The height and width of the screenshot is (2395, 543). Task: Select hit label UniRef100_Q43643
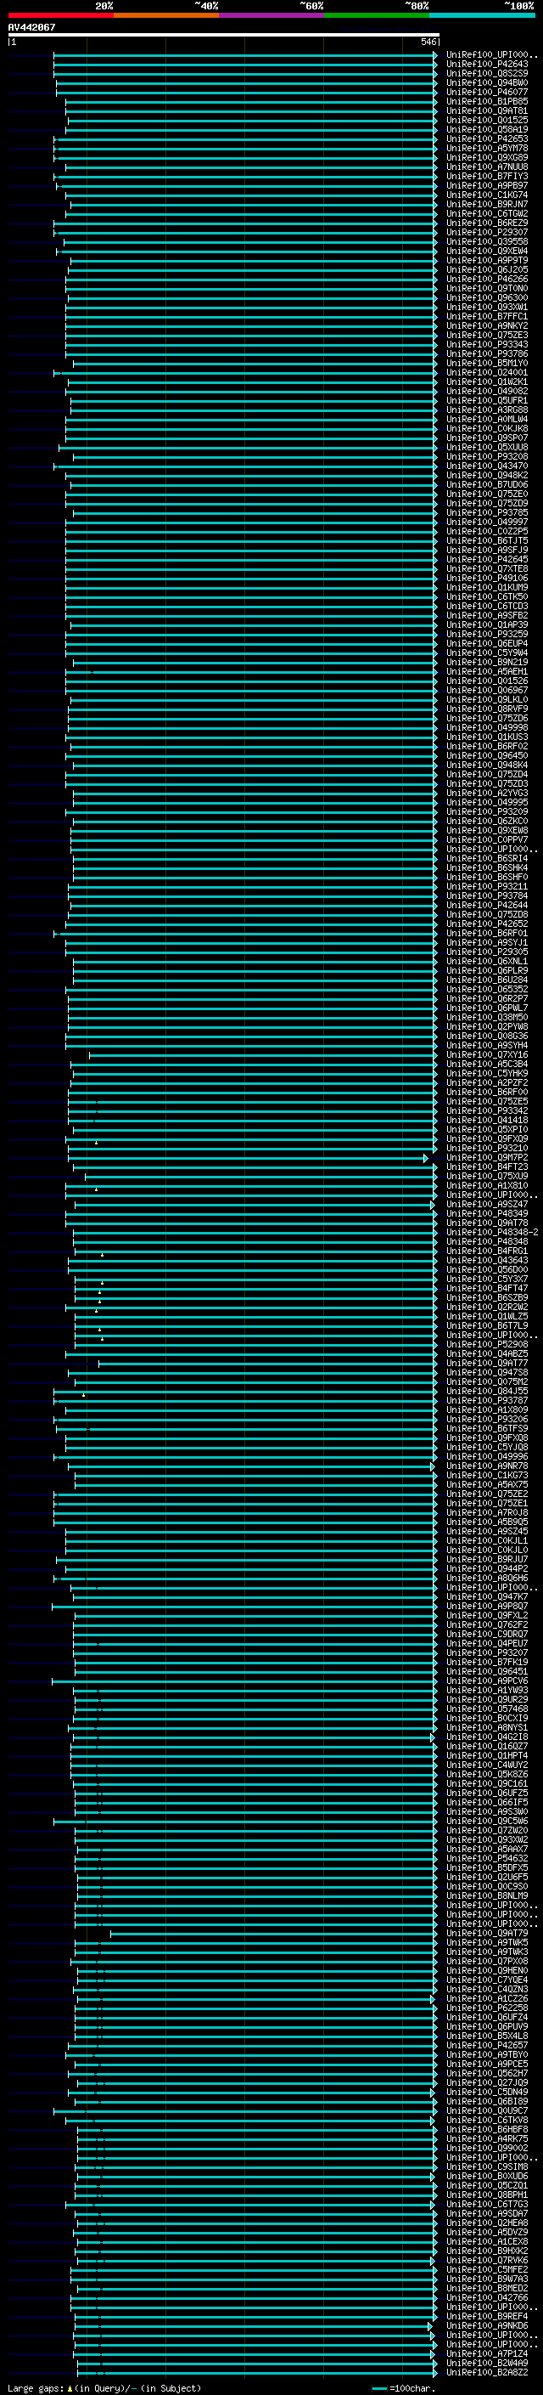point(487,1260)
